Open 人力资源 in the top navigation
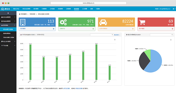Screen dimensions: 176x93 click(85, 9)
